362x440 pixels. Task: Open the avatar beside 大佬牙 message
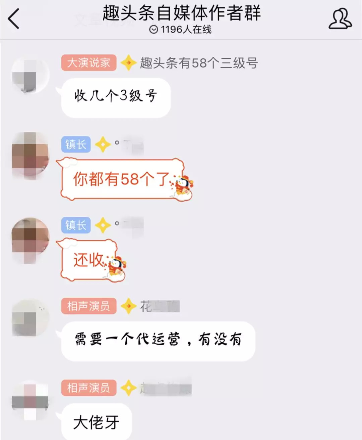[30, 400]
